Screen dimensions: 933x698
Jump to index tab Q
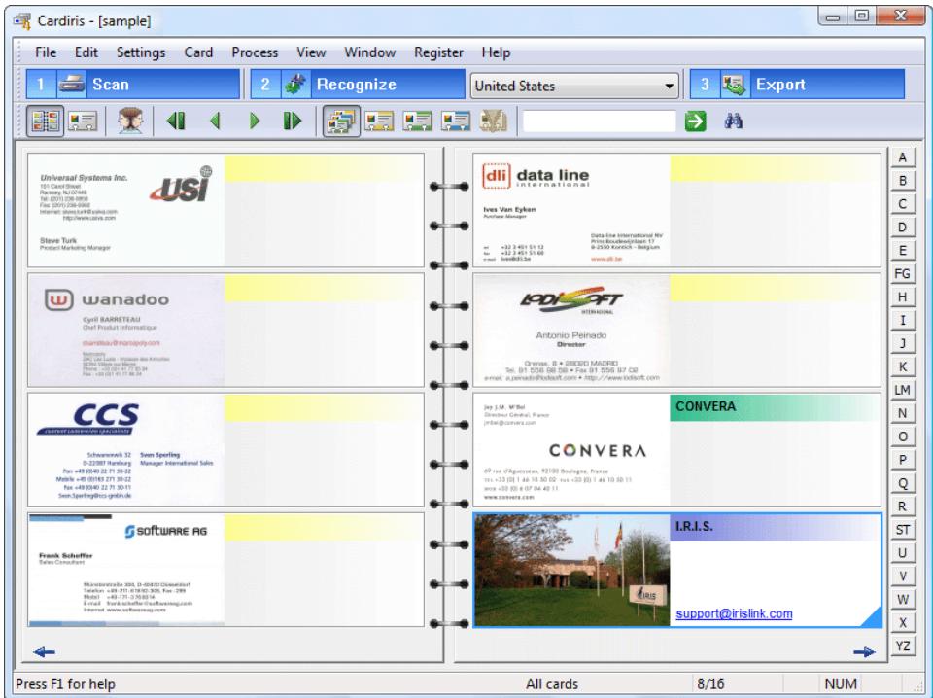coord(903,482)
